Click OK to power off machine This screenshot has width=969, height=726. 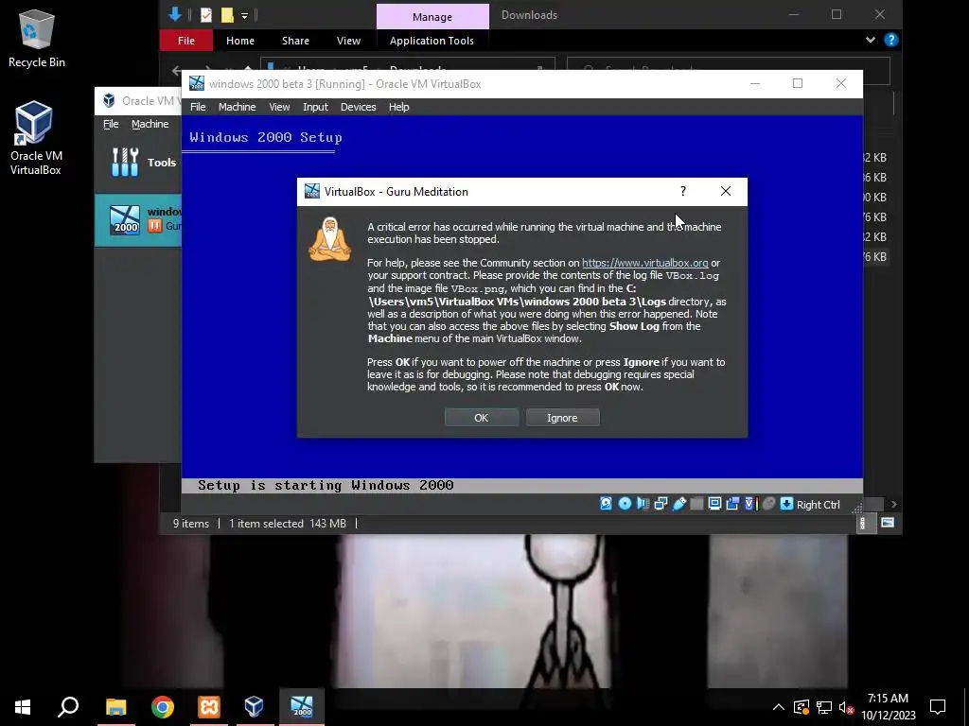click(482, 418)
